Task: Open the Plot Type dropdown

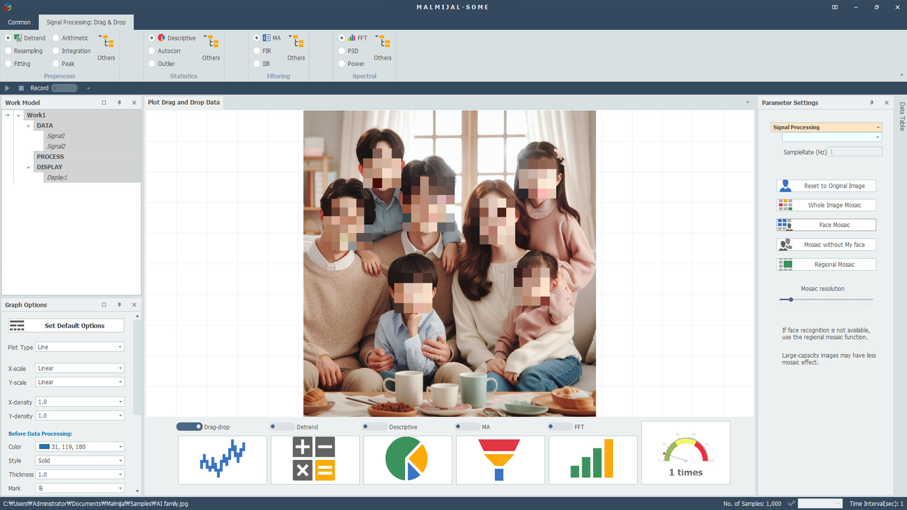Action: pos(121,347)
